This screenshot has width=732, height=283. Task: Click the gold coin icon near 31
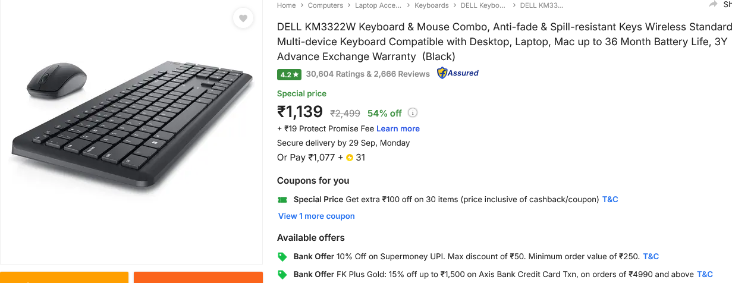pos(350,158)
